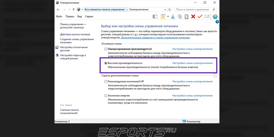Click 'Компьютер' in status bar
Viewport: 274px width, 137px height.
[x=191, y=121]
